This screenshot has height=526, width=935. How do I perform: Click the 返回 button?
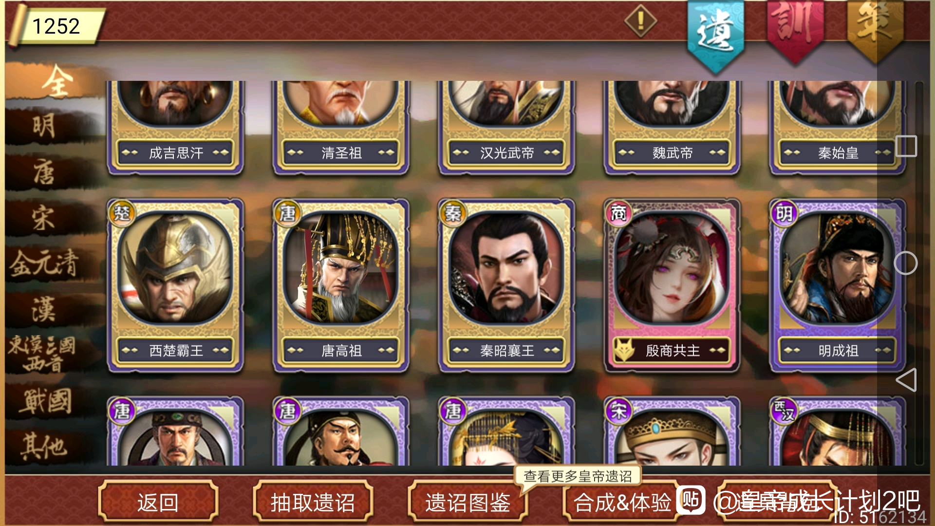[x=158, y=502]
